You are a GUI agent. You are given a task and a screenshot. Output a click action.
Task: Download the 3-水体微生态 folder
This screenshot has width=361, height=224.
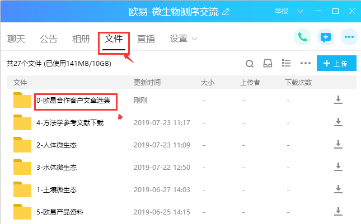point(338,167)
